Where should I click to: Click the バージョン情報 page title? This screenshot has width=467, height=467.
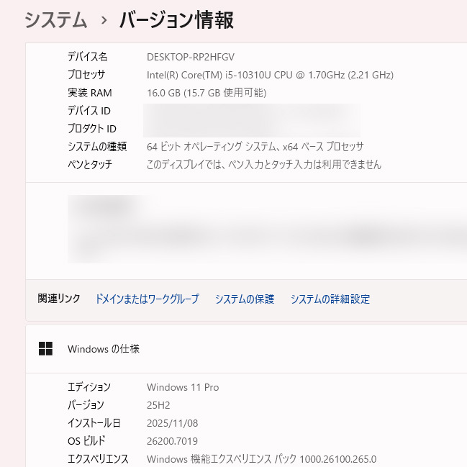coord(176,19)
